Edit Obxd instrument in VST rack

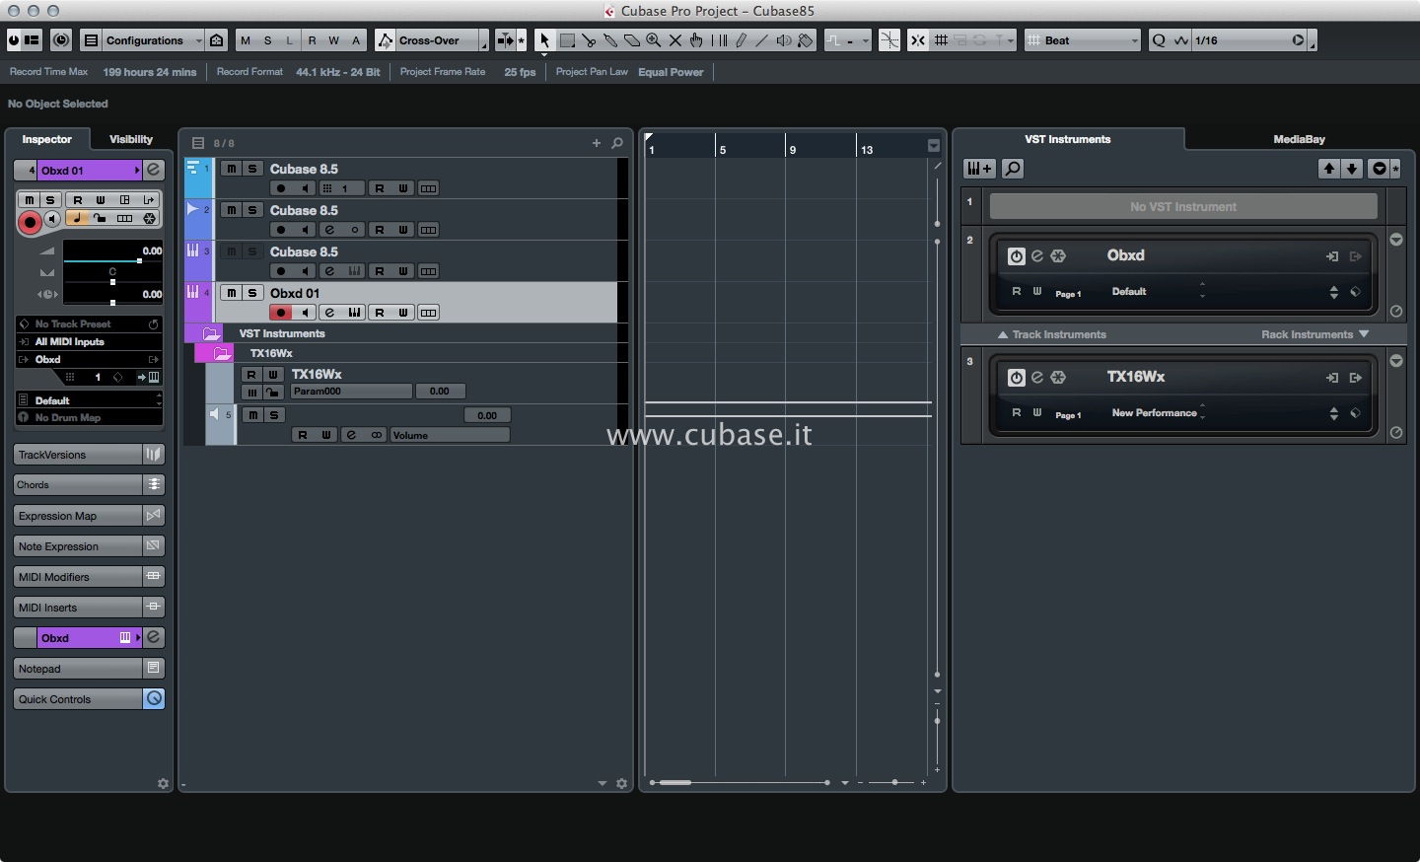click(x=1037, y=255)
